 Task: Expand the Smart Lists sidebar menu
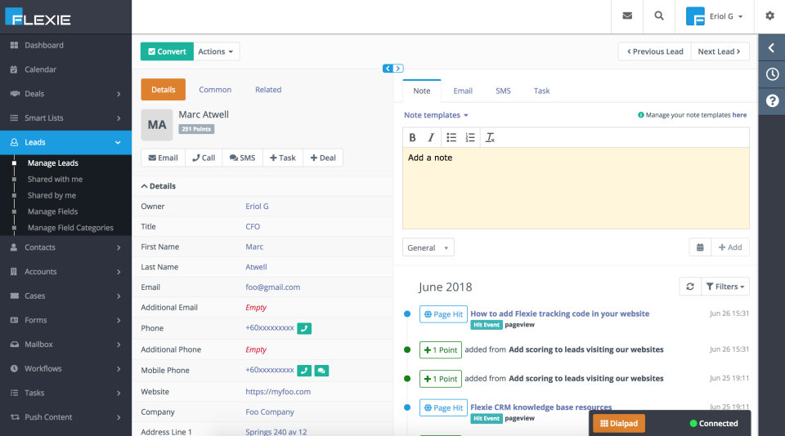65,118
